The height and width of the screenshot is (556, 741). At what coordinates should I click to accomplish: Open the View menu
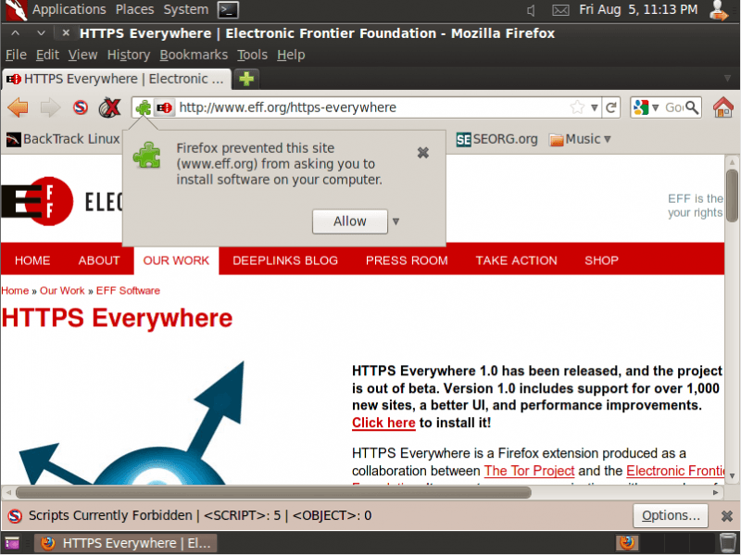[x=82, y=55]
